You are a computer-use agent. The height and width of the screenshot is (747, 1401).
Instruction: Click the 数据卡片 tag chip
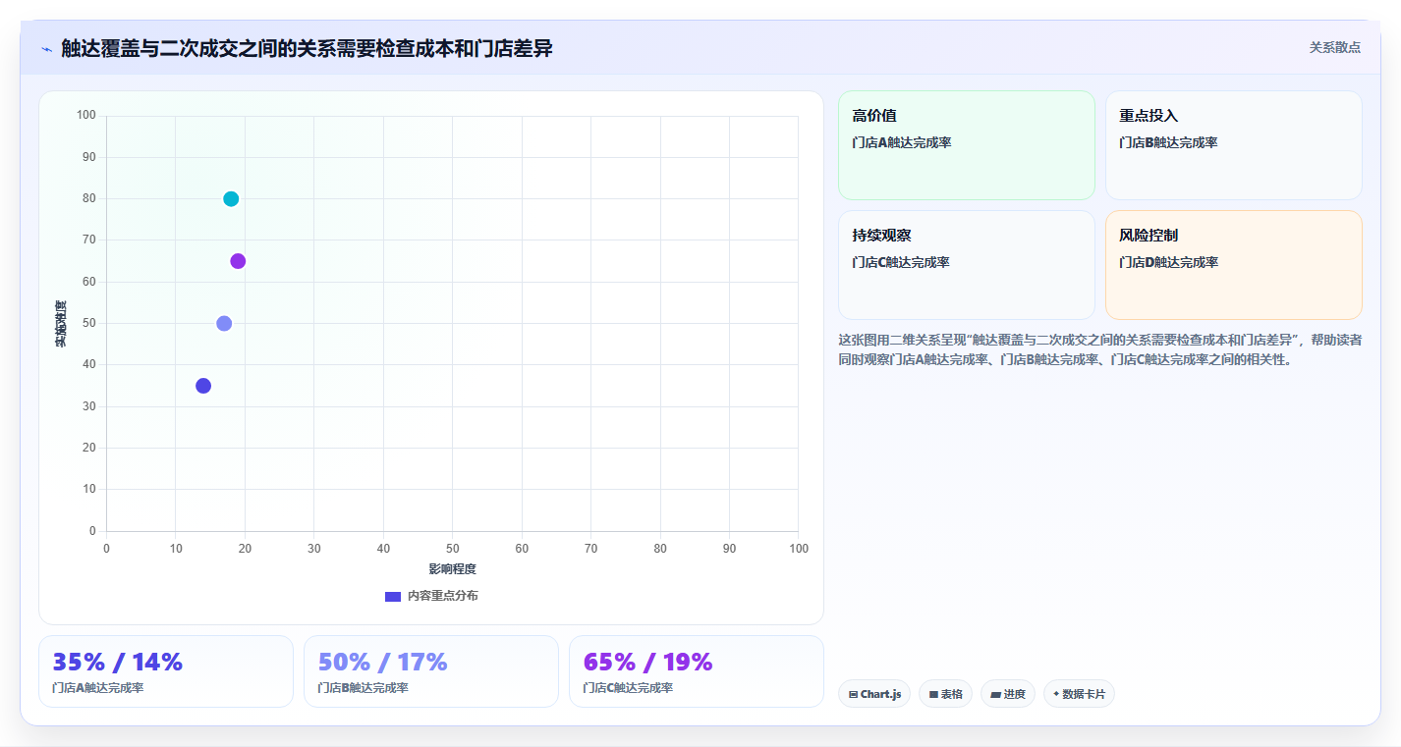(x=1079, y=694)
